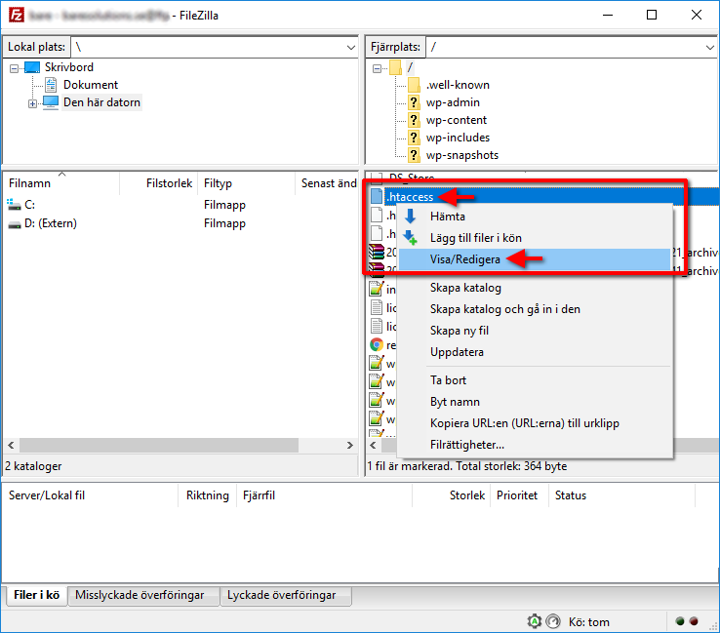Open the Lyckade överföringar tab
720x633 pixels.
[281, 595]
